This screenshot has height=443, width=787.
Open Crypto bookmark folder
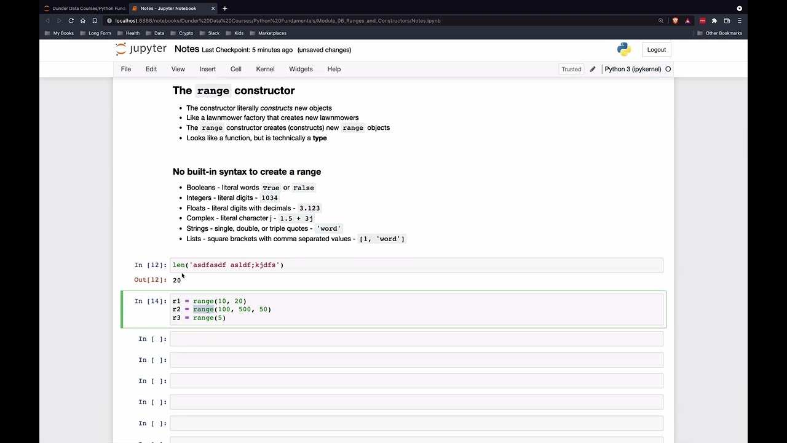[x=182, y=33]
